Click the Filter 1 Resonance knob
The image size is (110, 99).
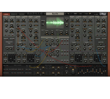click(x=58, y=41)
